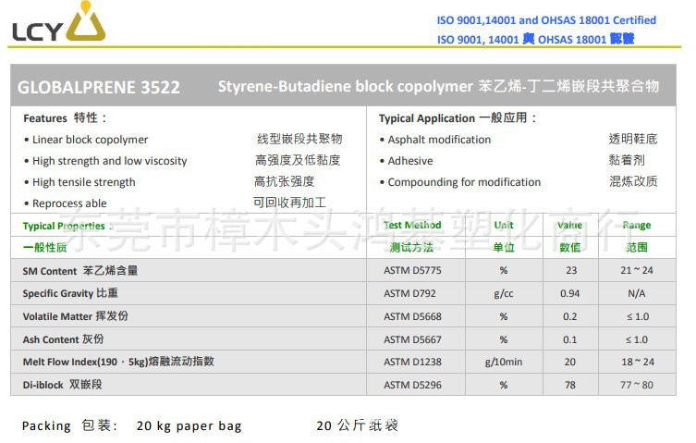Click 'Range' column header
696x443 pixels.
coord(637,225)
